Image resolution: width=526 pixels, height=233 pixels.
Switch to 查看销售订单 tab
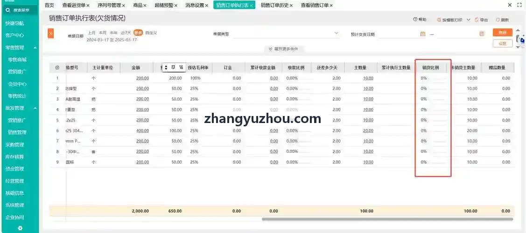(315, 5)
